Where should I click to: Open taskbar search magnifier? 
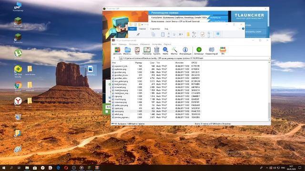click(11, 168)
